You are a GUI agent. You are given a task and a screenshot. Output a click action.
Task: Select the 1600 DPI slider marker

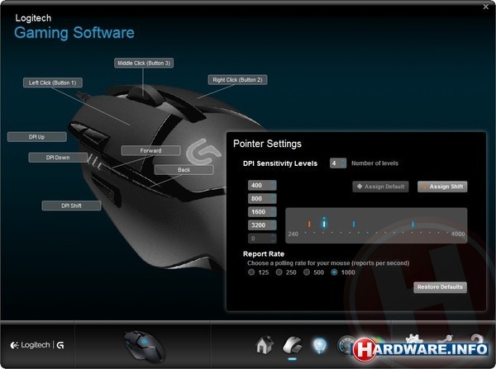tap(354, 224)
